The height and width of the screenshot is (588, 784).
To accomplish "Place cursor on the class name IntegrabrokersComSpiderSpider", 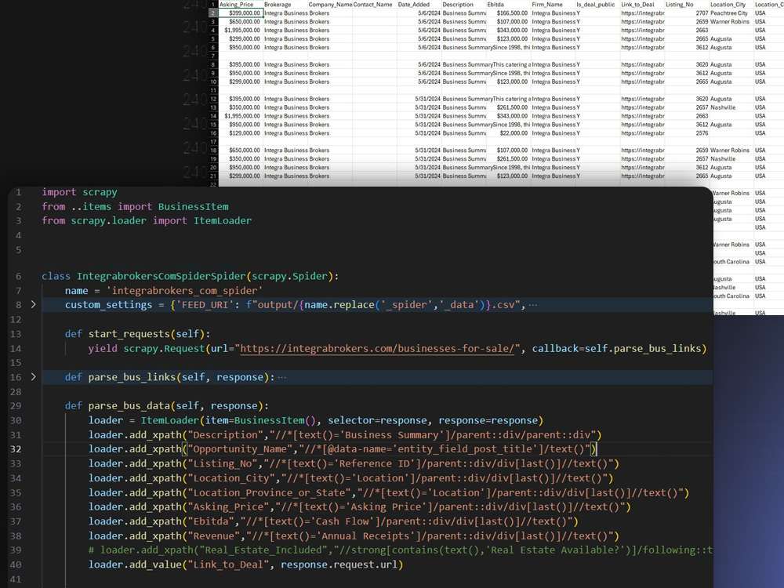I will pos(161,276).
